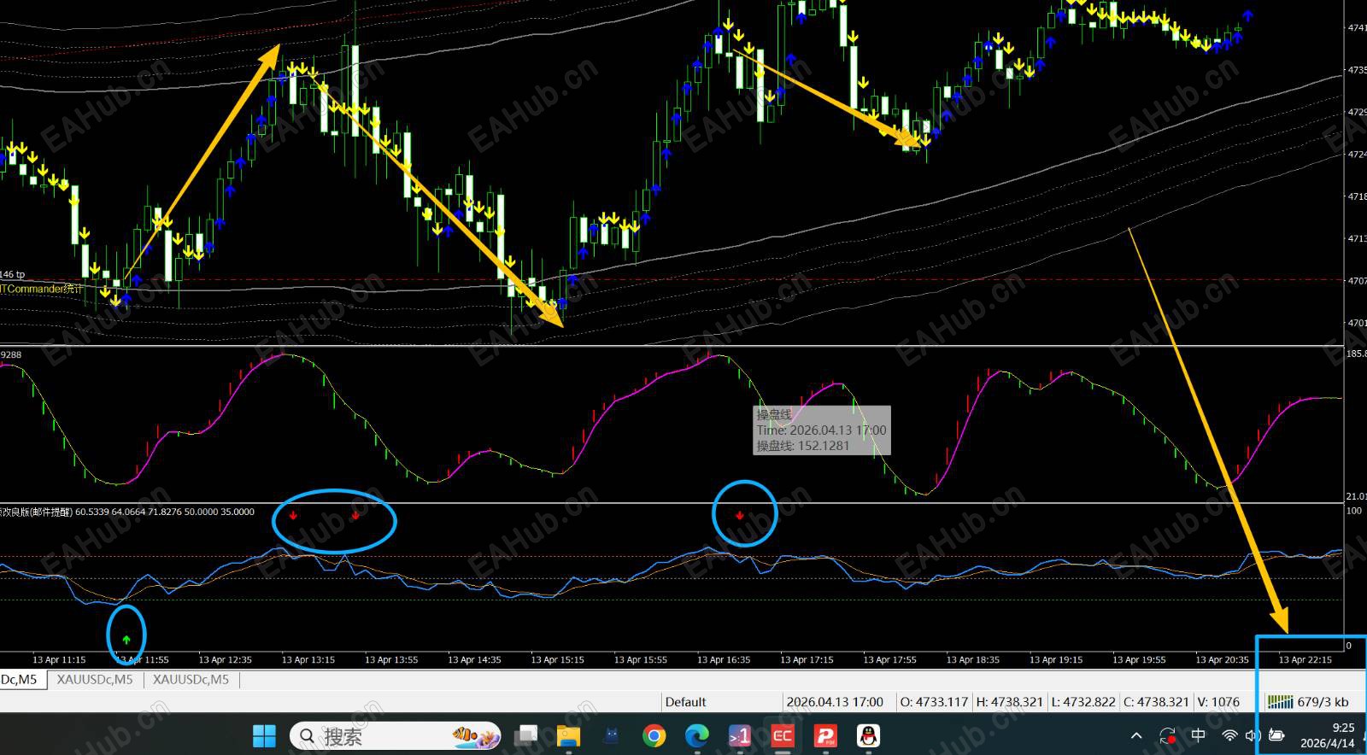1367x755 pixels.
Task: Click the taskbar search box
Action: (x=395, y=735)
